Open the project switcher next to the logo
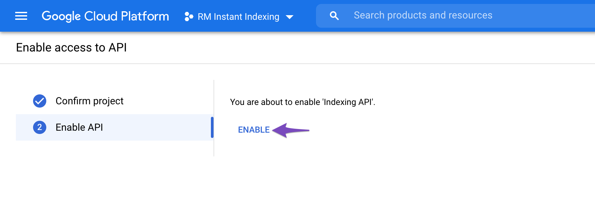595x198 pixels. coord(238,16)
